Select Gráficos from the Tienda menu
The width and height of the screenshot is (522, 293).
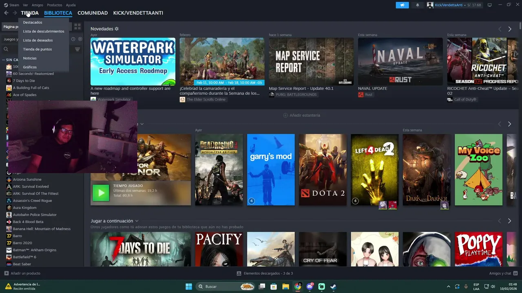coord(30,67)
